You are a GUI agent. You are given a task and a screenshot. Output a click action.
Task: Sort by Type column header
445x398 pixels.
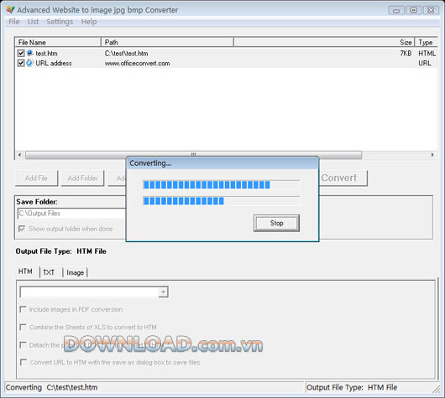(x=426, y=43)
